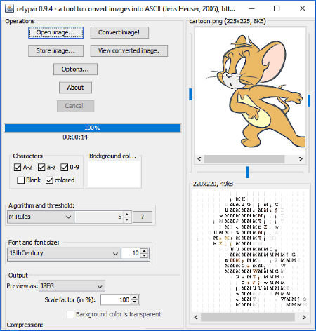Open the Options... dialog
The image size is (316, 331).
(x=75, y=69)
